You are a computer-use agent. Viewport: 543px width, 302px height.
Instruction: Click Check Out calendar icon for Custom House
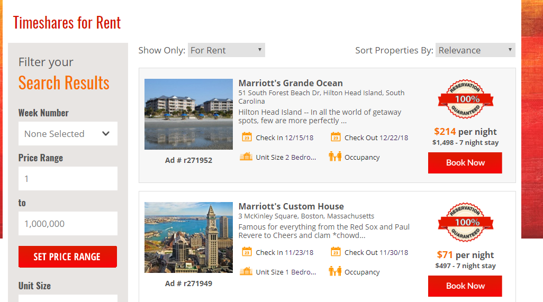coord(336,252)
